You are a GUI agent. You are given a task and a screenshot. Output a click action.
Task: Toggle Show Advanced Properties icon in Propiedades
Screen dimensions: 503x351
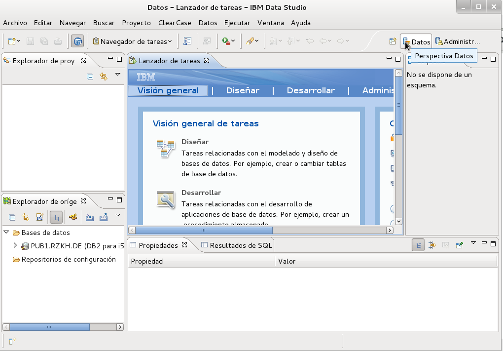tap(432, 245)
